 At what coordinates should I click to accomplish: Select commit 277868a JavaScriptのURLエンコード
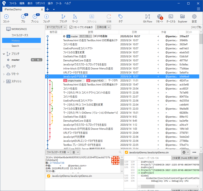[x=122, y=141]
